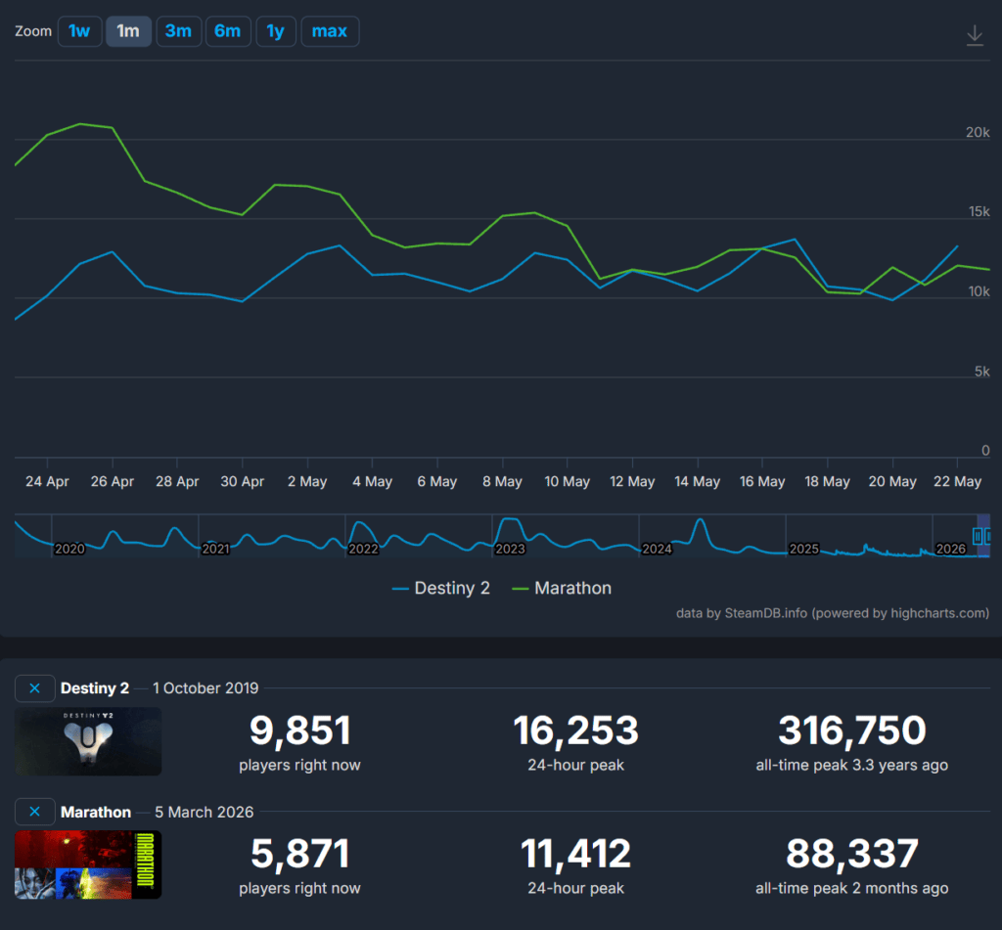Click Marathon's 11,412 24-hour peak
The height and width of the screenshot is (930, 1002).
click(x=575, y=854)
